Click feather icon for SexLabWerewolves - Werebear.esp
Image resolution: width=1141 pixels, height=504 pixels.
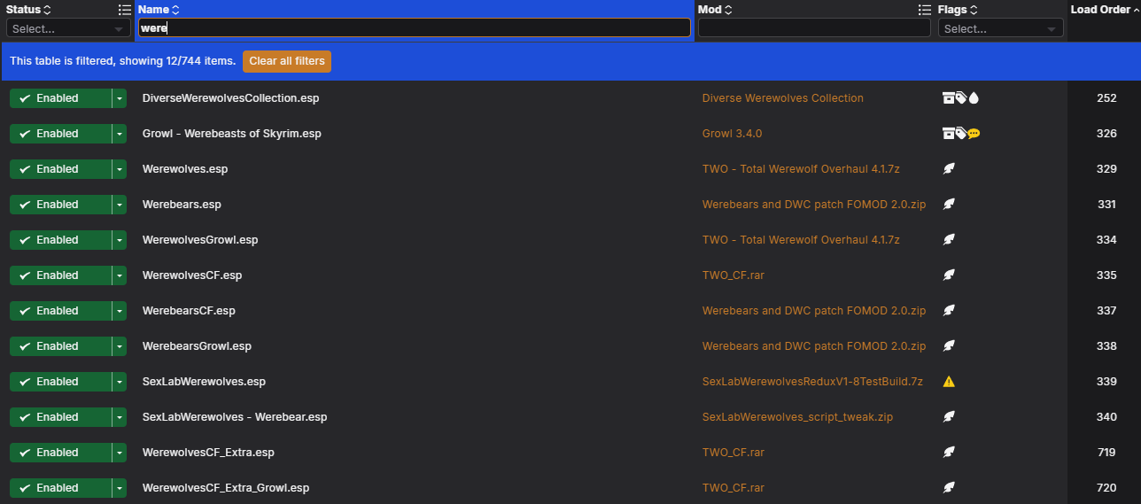949,417
